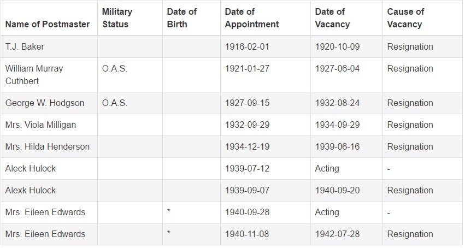The image size is (465, 248).
Task: Click the 'Date of Appointment' column header
Action: pos(252,18)
